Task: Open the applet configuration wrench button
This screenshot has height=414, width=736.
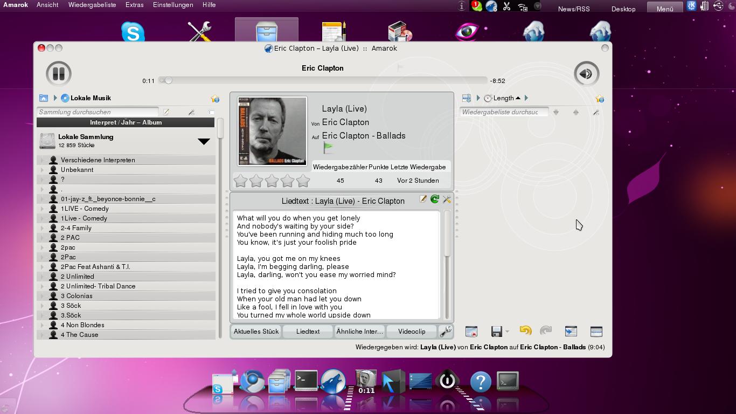Action: tap(446, 332)
